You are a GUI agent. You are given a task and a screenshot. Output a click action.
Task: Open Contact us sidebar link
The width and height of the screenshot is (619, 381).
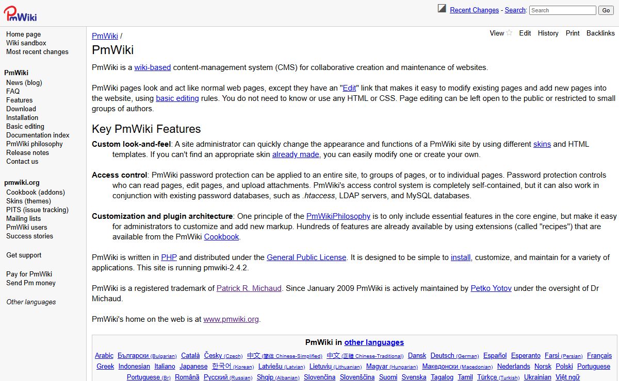click(x=22, y=162)
